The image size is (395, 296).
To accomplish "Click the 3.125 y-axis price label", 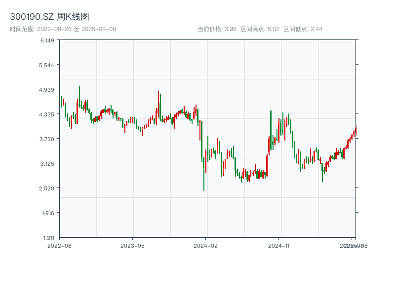I will click(47, 164).
